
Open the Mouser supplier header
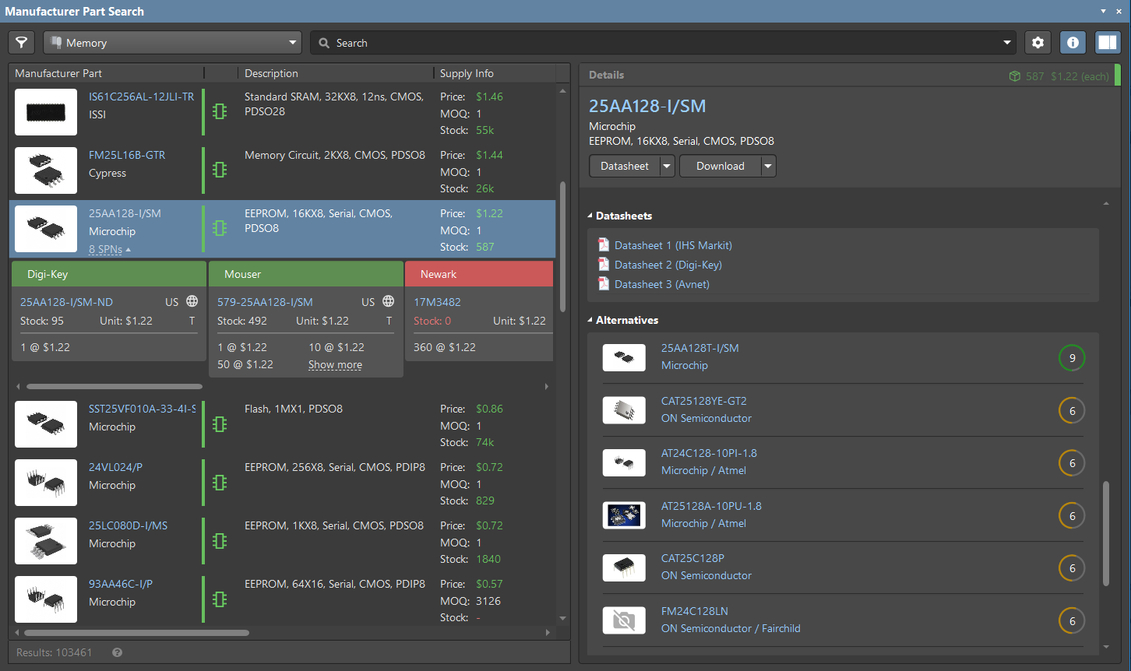306,274
